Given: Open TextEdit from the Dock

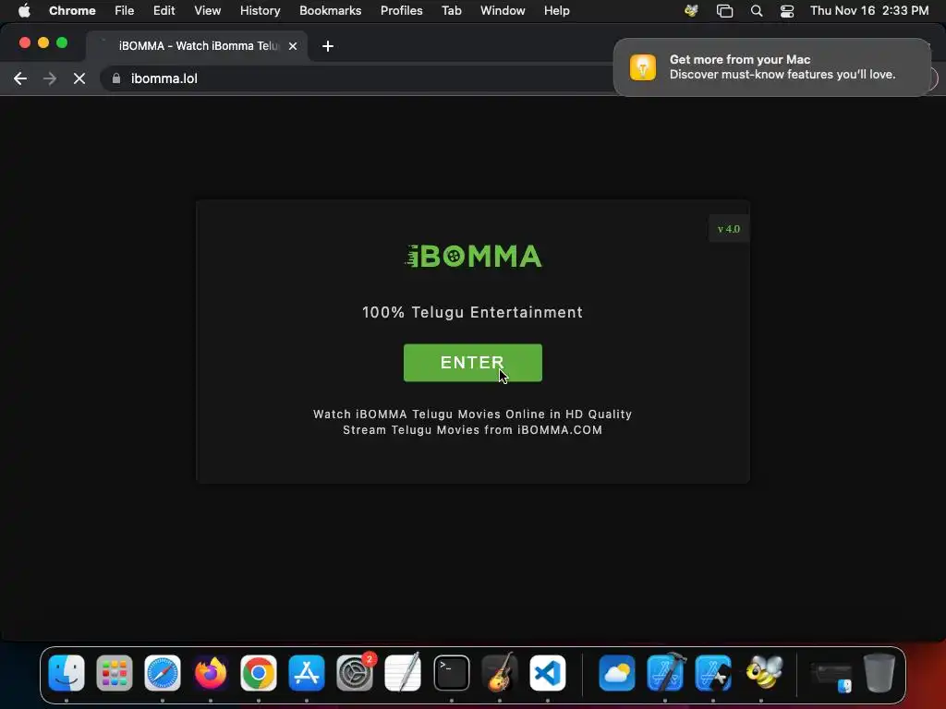Looking at the screenshot, I should pos(403,673).
